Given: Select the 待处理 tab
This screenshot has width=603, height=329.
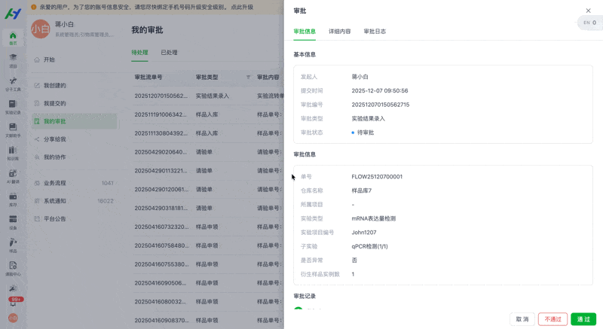Looking at the screenshot, I should pyautogui.click(x=139, y=53).
